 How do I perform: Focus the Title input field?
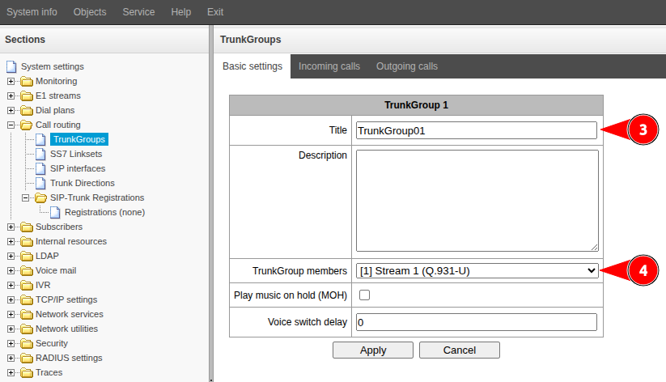[x=477, y=130]
